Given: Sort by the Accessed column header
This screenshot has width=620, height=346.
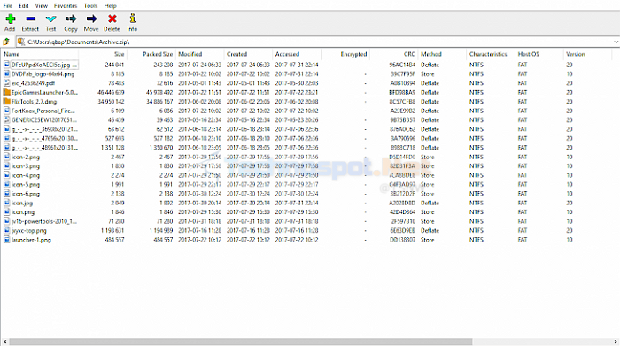Looking at the screenshot, I should (288, 54).
